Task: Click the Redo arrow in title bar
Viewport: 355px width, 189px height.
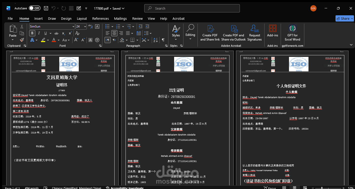Action: [x=64, y=8]
